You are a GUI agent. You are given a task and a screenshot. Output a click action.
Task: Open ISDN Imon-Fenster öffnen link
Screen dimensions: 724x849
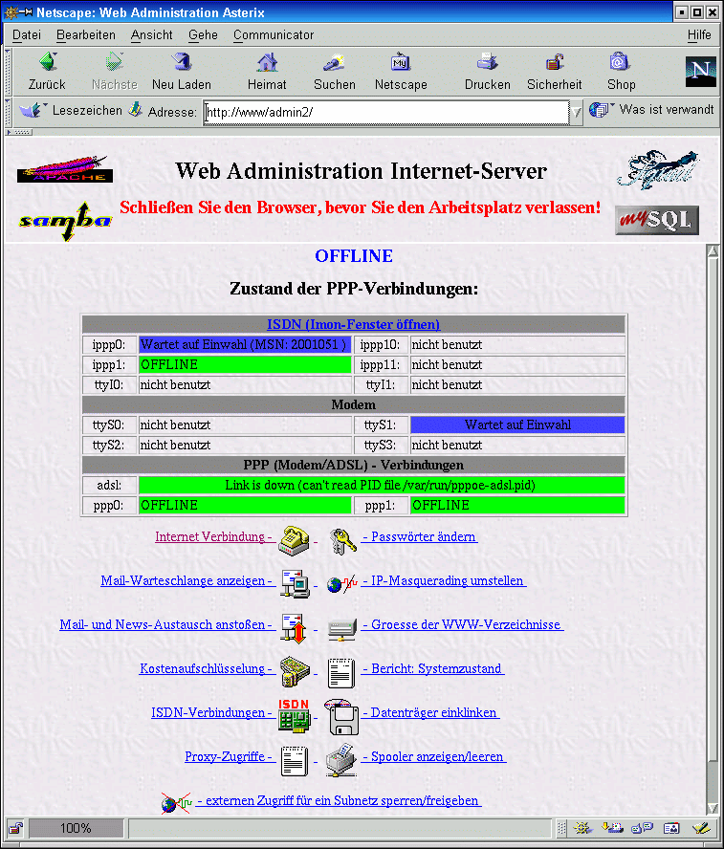[x=353, y=324]
